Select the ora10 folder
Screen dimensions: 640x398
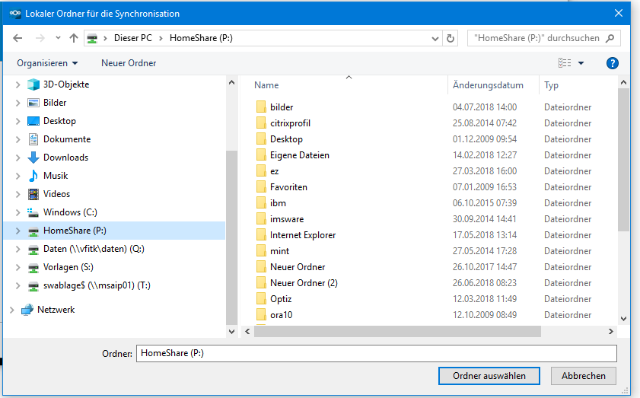[x=282, y=315]
